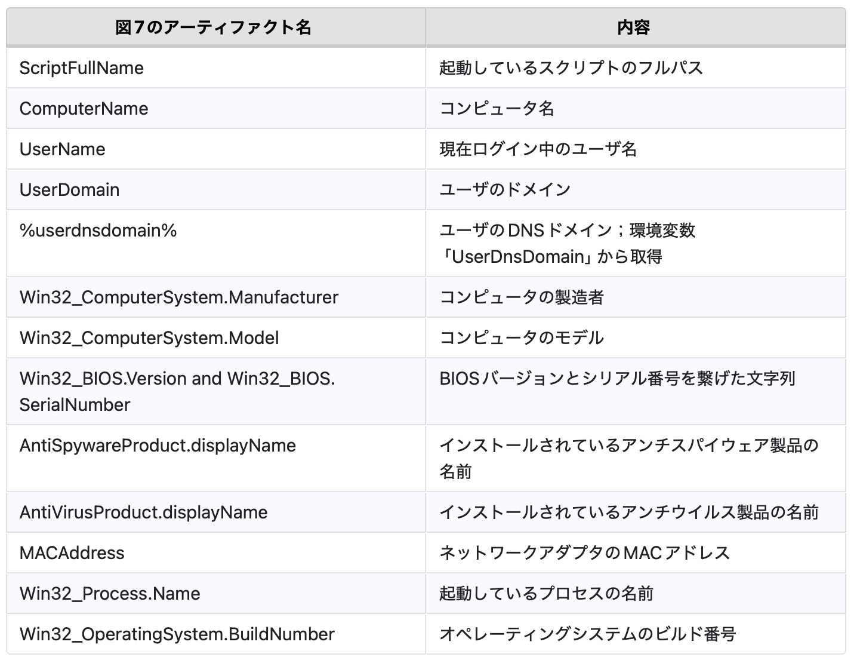Click the オペレーティングシステムのビルド番号 description
Viewport: 857px width, 663px height.
[588, 634]
